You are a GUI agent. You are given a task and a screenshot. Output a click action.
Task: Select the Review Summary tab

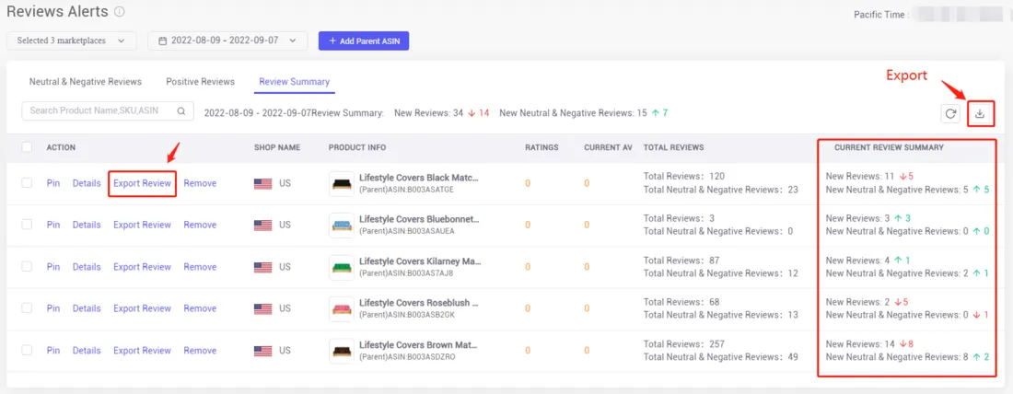[295, 82]
